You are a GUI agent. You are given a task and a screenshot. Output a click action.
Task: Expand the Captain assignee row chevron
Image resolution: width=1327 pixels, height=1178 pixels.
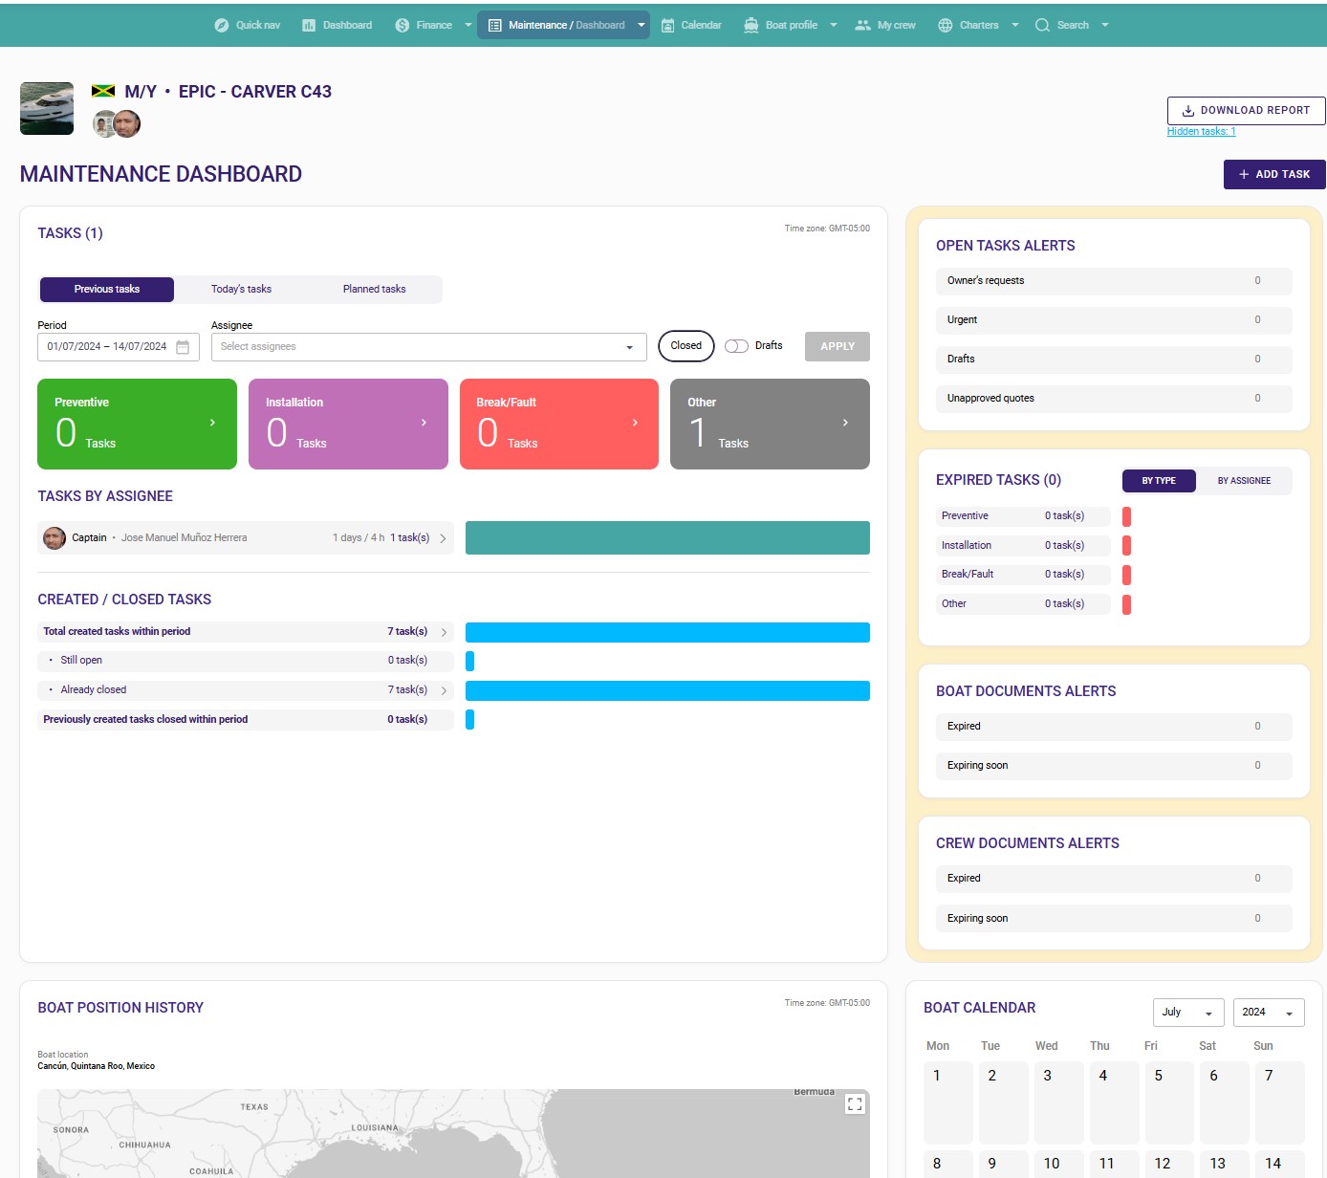pos(443,538)
